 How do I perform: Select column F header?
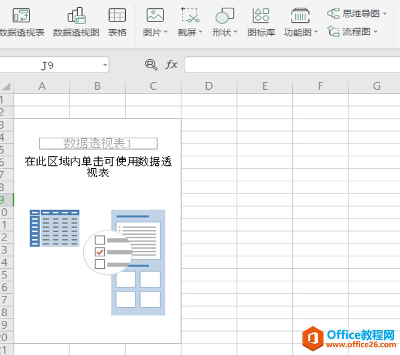tap(320, 86)
